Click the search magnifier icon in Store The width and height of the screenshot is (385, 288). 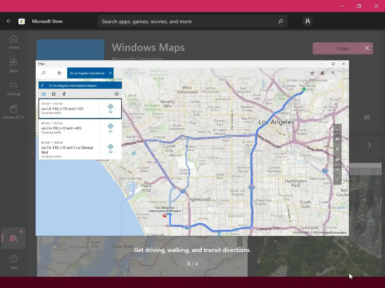coord(280,21)
